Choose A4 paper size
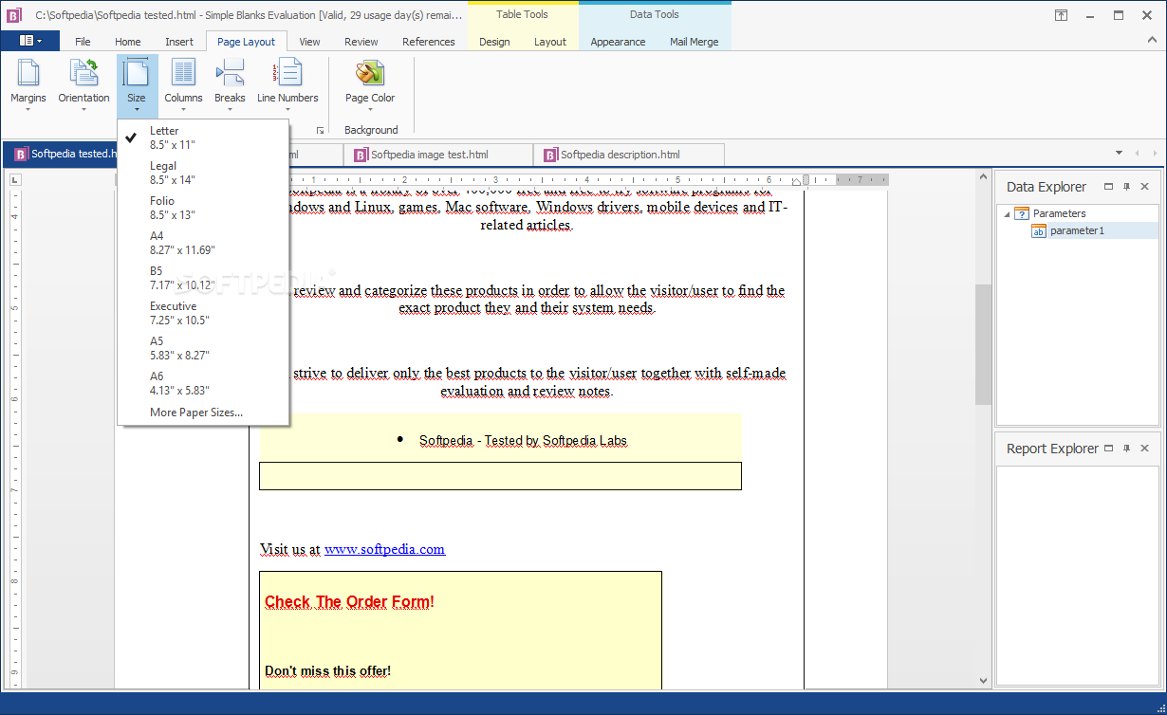This screenshot has width=1167, height=715. click(203, 243)
